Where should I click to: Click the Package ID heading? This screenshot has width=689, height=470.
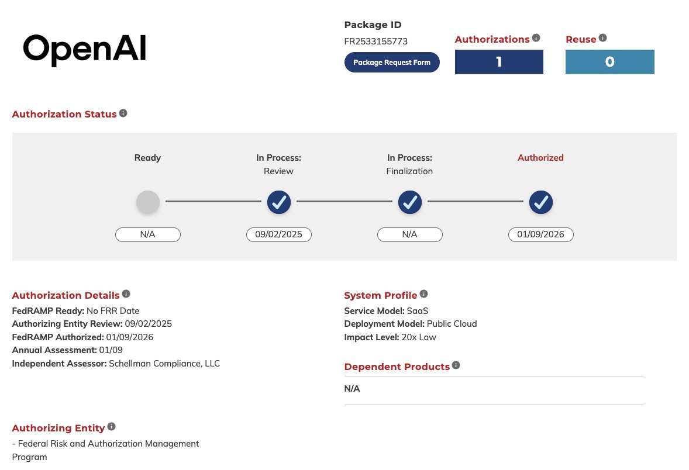point(373,25)
